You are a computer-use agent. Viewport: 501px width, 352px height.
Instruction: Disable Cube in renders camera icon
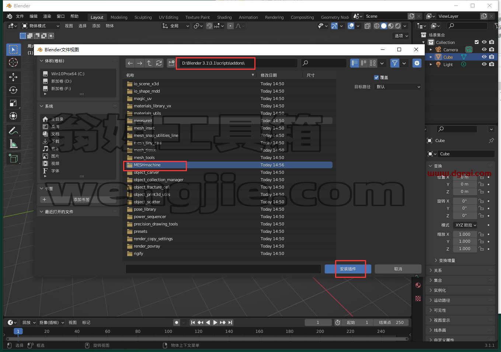click(491, 57)
